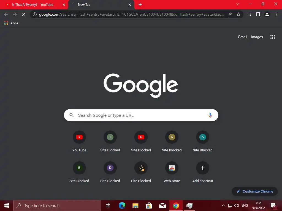This screenshot has width=282, height=211.
Task: Open the Chrome three-dot menu
Action: coord(276,14)
